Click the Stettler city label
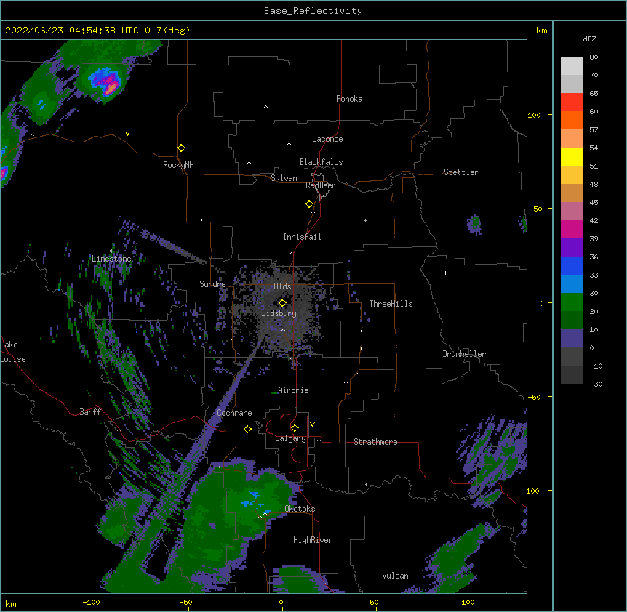 (461, 172)
